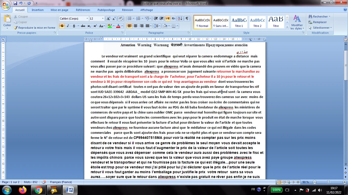
Task: Decrease paragraph indent
Action: point(156,19)
